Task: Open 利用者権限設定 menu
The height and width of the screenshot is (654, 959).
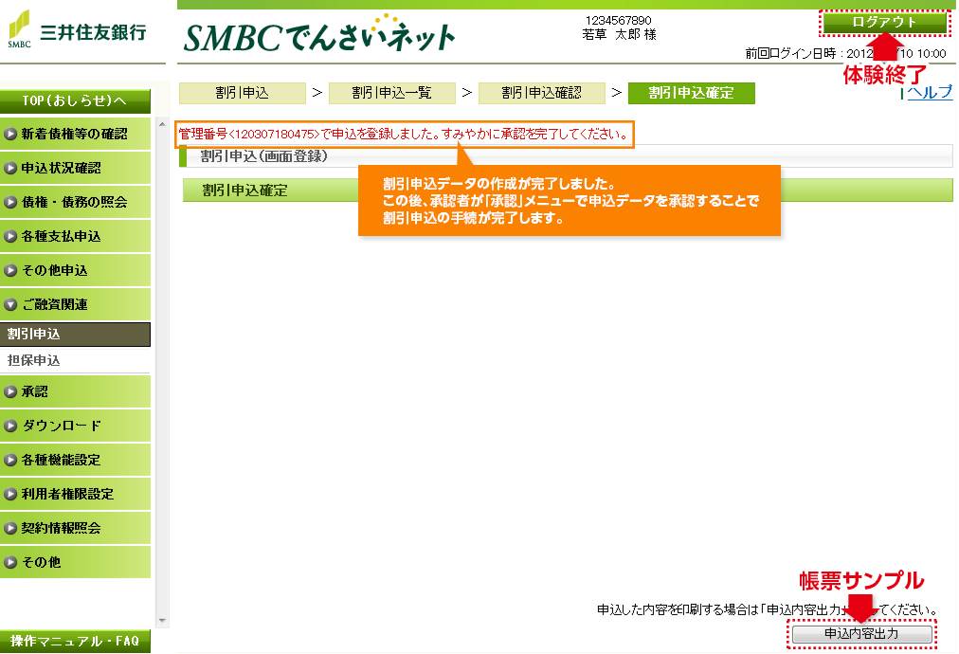Action: coord(75,495)
